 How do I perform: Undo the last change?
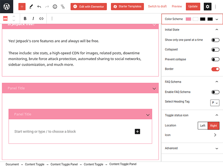pos(39,7)
